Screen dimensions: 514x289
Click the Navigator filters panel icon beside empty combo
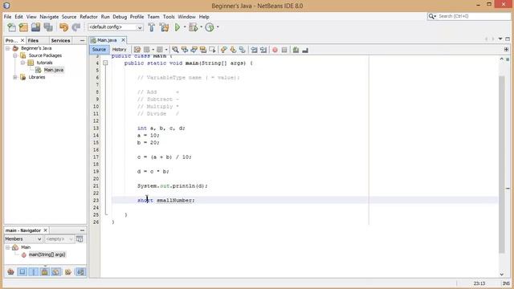point(80,239)
